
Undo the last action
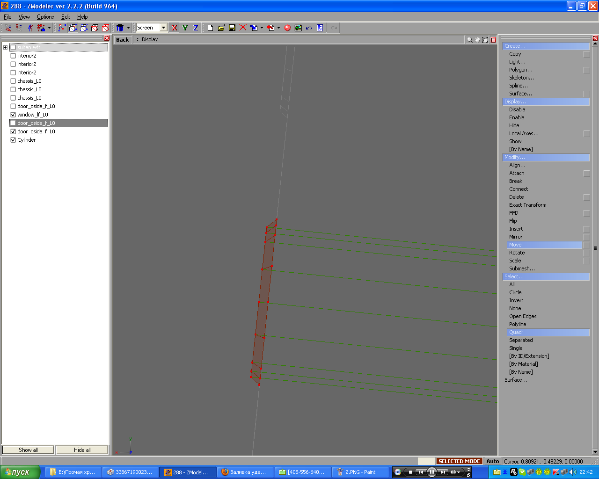pyautogui.click(x=309, y=28)
